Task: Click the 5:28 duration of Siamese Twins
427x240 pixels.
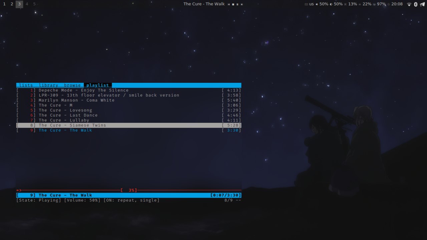Action: [231, 125]
